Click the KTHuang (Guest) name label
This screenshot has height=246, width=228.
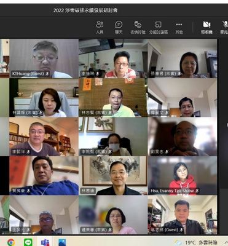point(30,73)
